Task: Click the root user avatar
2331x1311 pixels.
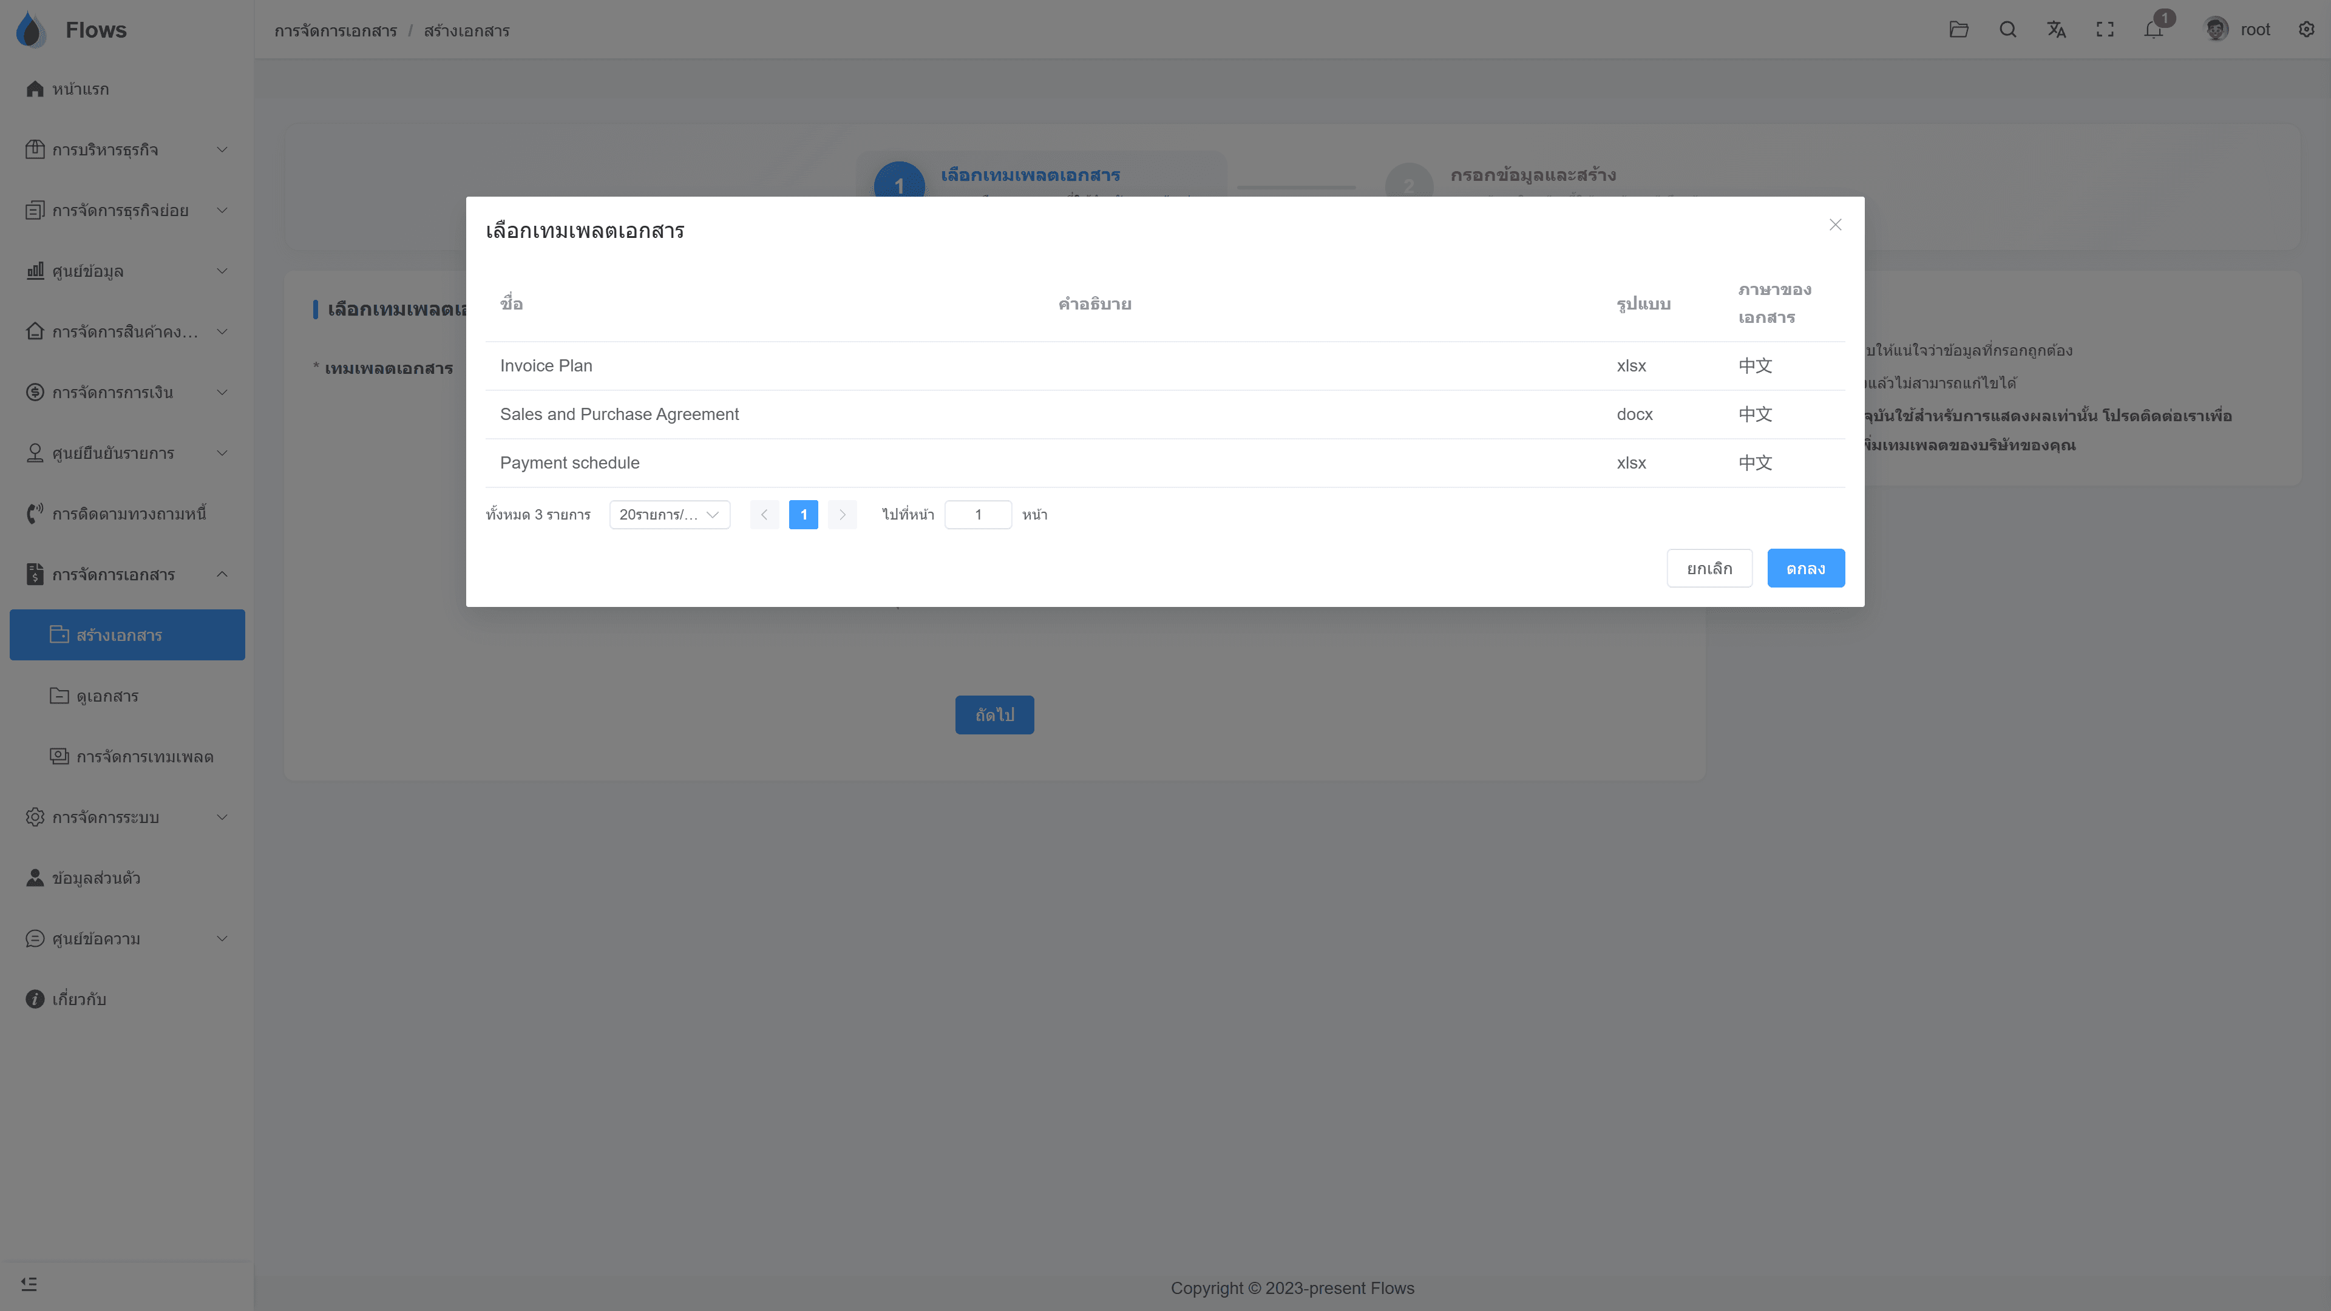Action: [2216, 30]
